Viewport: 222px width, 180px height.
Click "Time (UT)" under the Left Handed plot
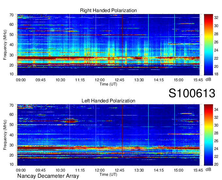(108, 174)
